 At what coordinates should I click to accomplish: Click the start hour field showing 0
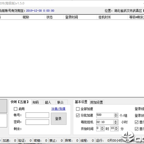pyautogui.click(x=99, y=129)
